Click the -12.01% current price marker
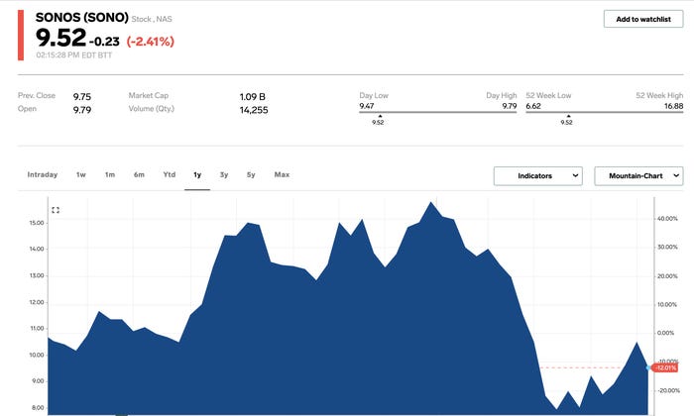Viewport: 694px width, 416px height. [665, 367]
